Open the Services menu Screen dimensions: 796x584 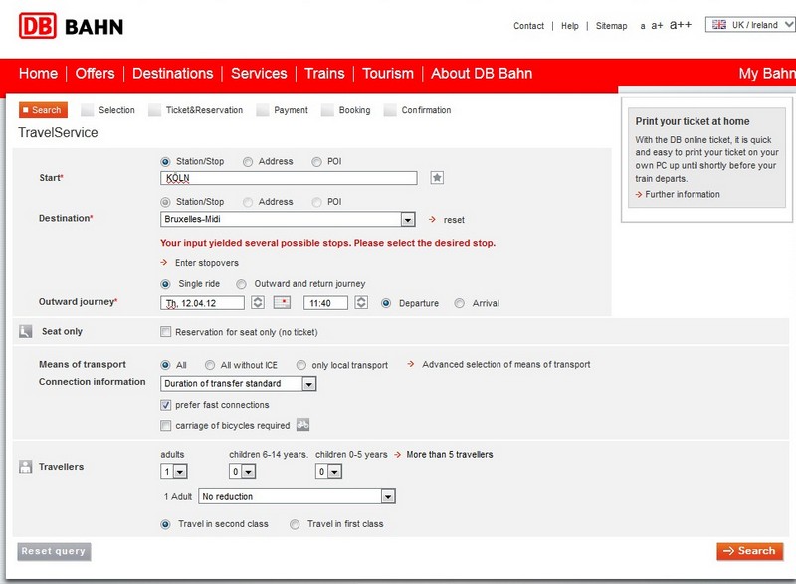tap(259, 73)
